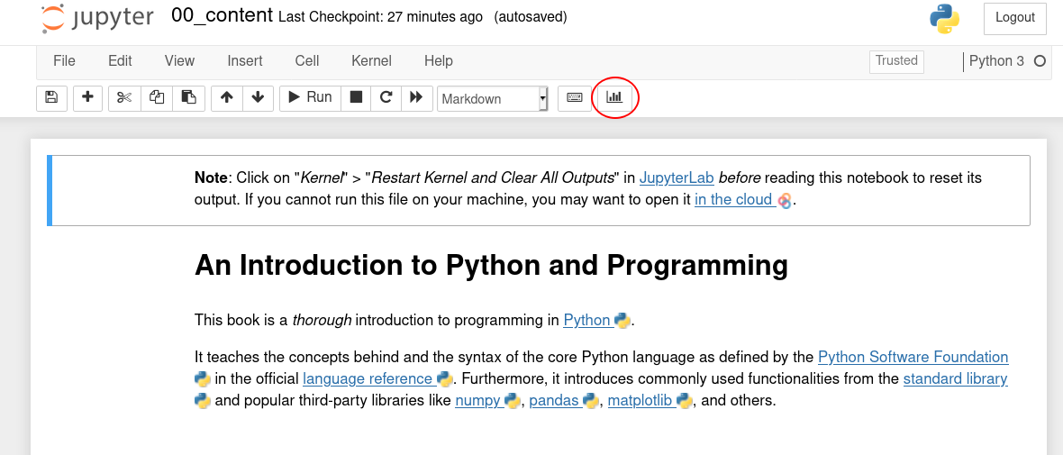This screenshot has height=455, width=1063.
Task: Open the File menu
Action: [x=64, y=61]
